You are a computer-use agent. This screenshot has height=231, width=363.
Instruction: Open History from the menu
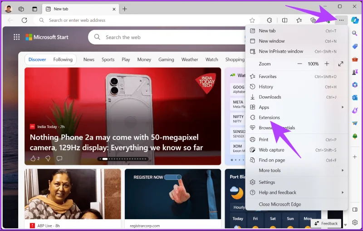click(x=297, y=87)
